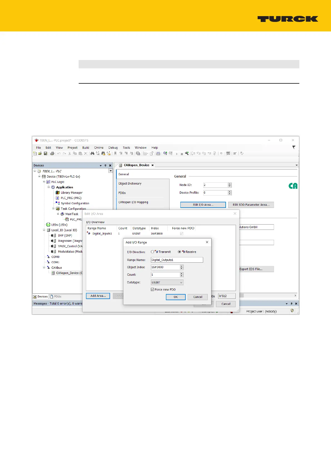331x468 pixels.
Task: Click Export EDS File... button
Action: (x=256, y=269)
